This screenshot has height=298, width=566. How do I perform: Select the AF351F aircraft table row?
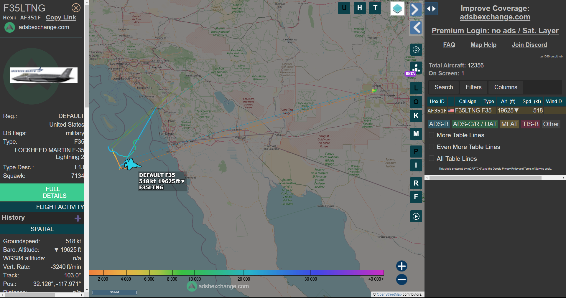[x=496, y=110]
